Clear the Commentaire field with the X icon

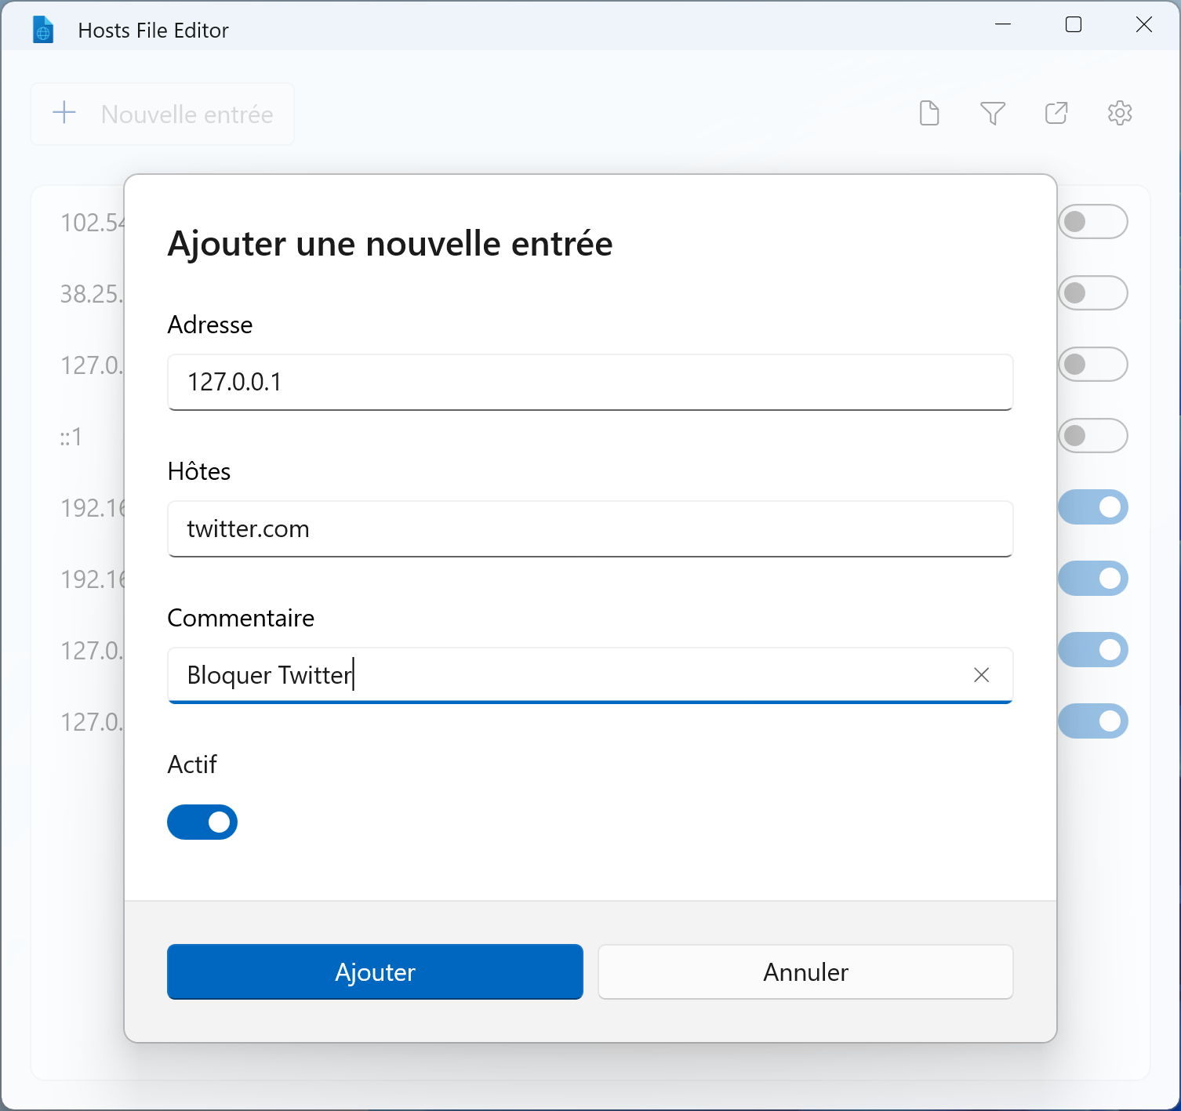[981, 675]
